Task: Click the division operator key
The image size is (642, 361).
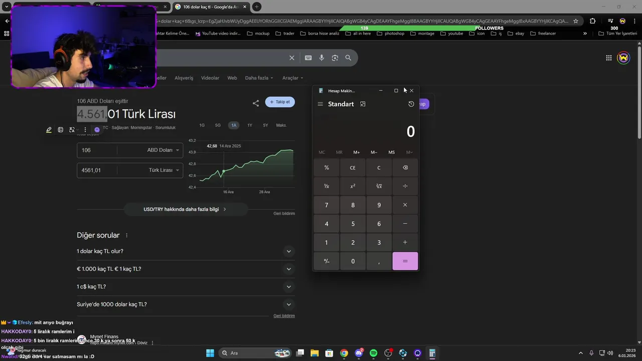Action: coord(405,186)
